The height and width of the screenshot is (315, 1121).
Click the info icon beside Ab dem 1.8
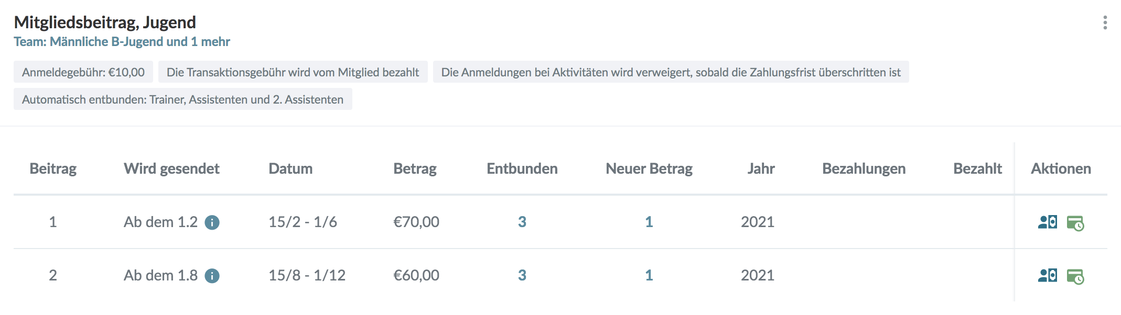click(212, 276)
